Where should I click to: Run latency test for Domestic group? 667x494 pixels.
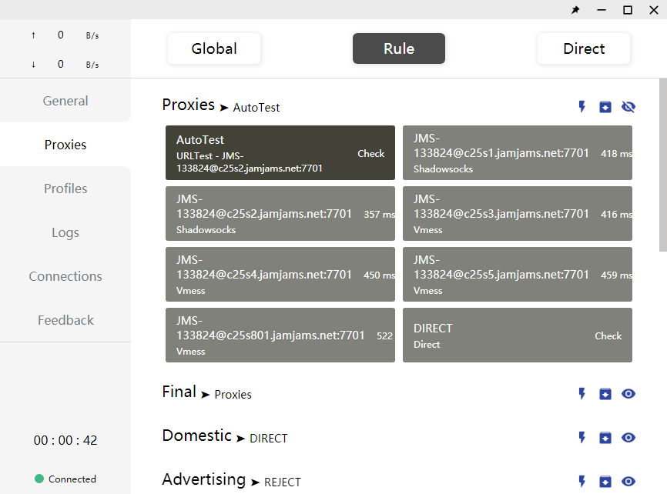tap(582, 438)
